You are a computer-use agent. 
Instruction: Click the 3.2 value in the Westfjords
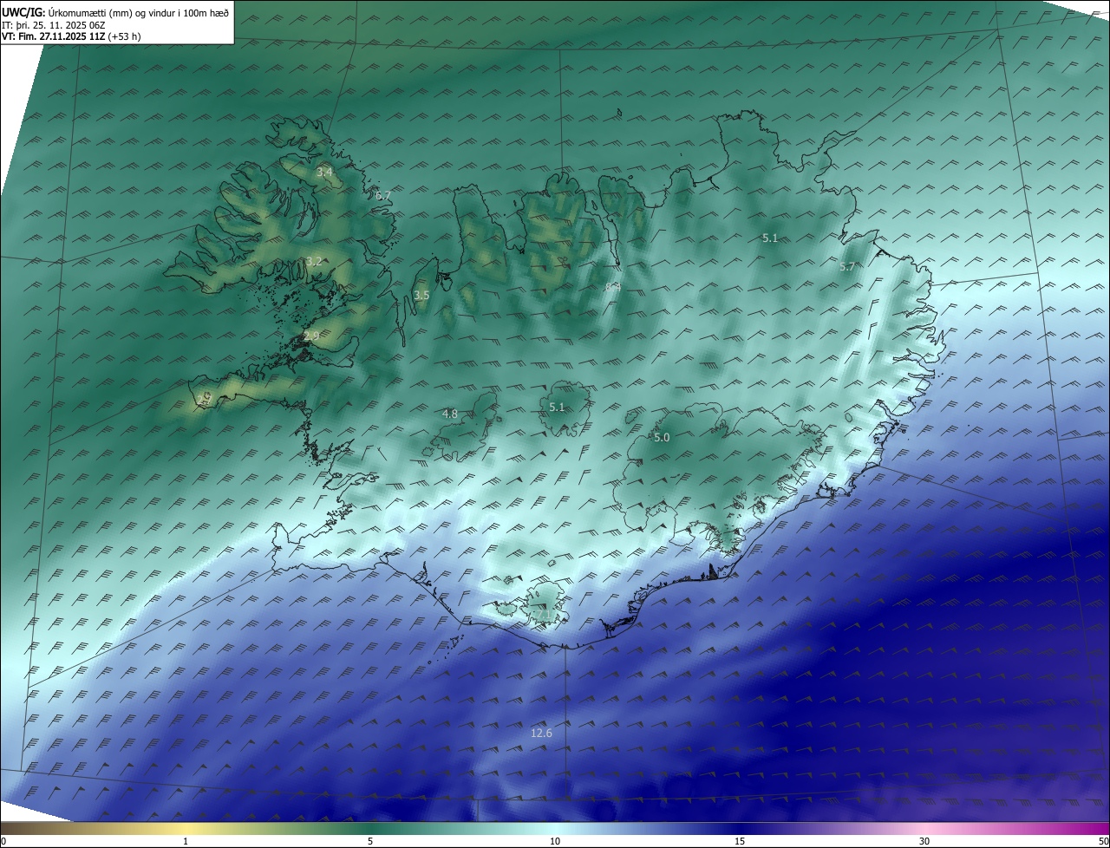coord(314,261)
